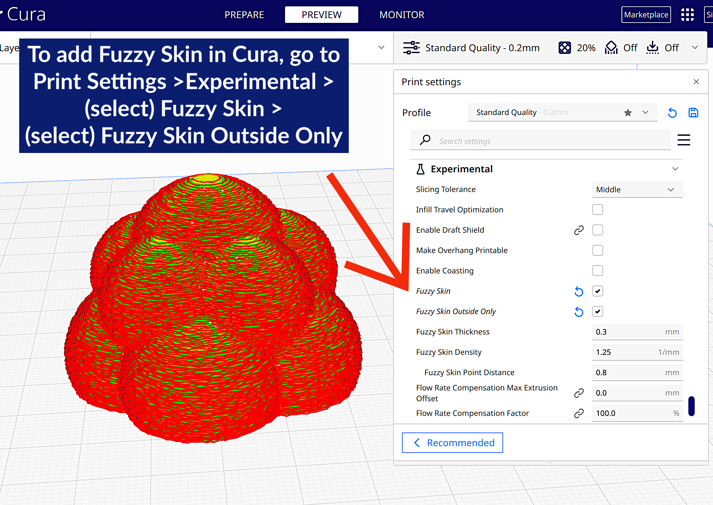Open the Slicing Tolerance dropdown
Screen dimensions: 713x505
point(637,190)
